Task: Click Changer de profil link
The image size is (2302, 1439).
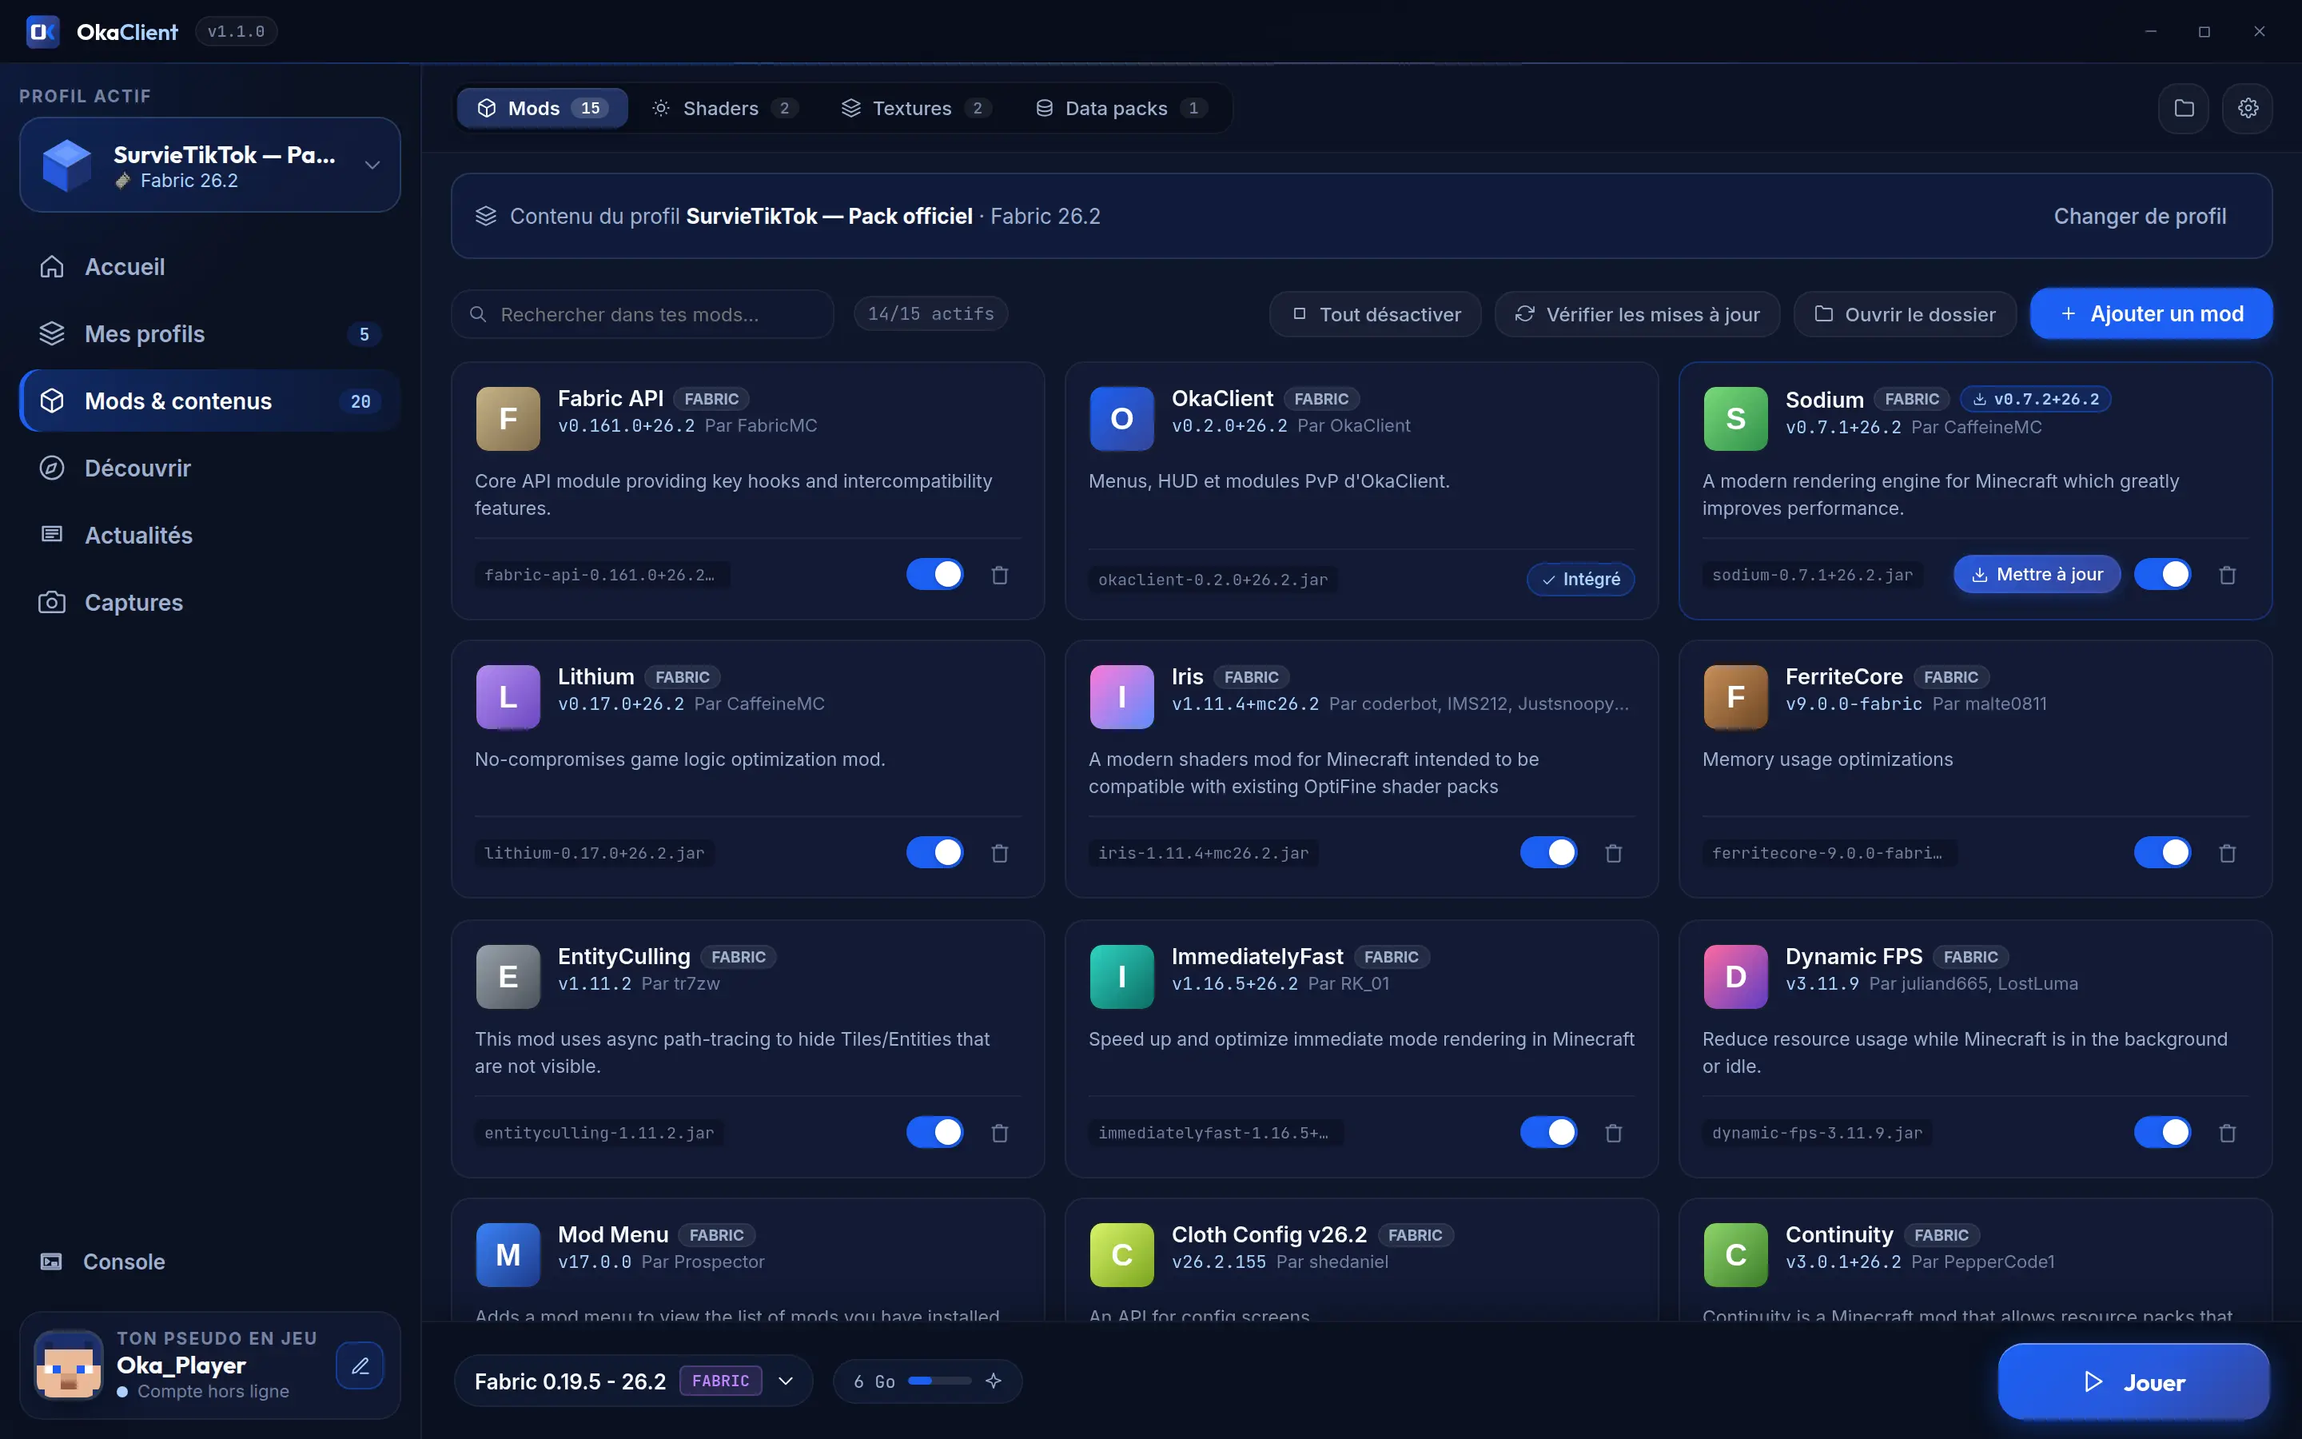Action: pos(2139,216)
